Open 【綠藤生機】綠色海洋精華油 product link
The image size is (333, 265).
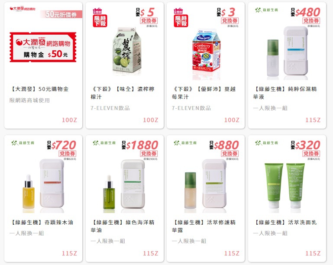123,226
